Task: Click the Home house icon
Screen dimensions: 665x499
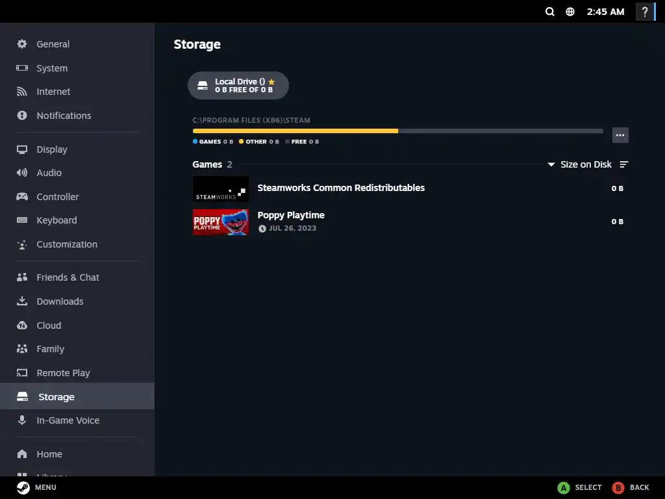Action: [x=22, y=454]
